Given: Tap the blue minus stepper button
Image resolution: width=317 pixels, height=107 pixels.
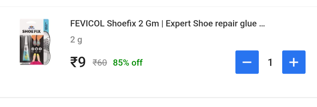Looking at the screenshot, I should click(x=247, y=62).
